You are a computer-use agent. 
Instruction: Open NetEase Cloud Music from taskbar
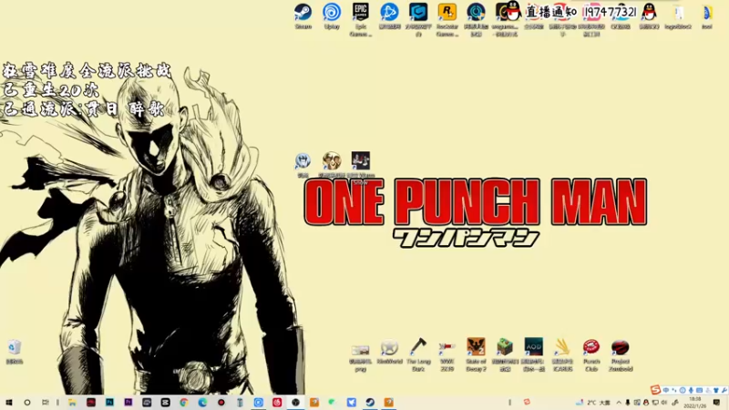277,403
